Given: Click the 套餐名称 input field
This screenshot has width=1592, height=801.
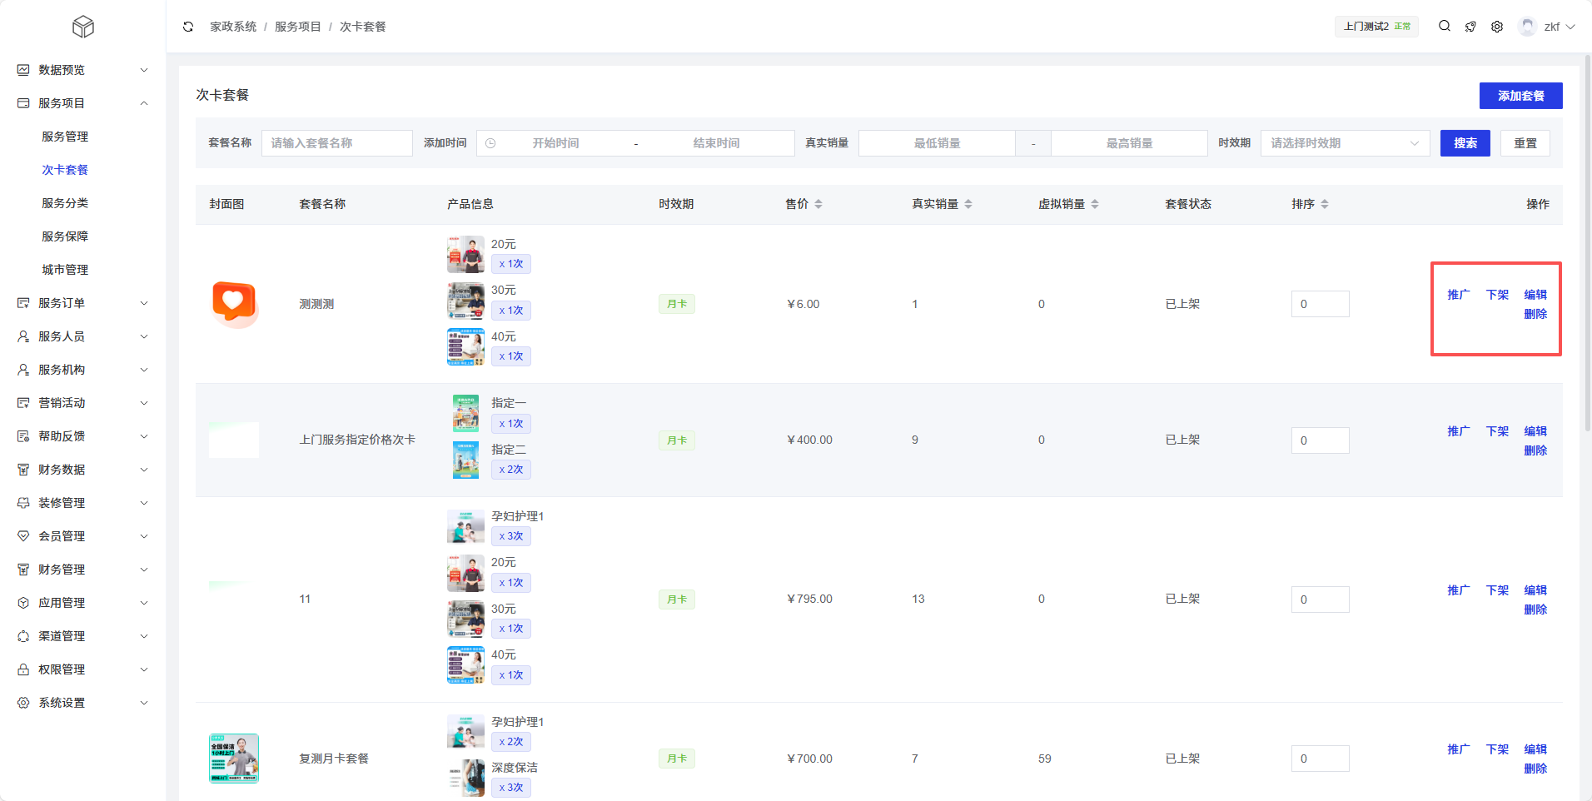Looking at the screenshot, I should [x=336, y=143].
